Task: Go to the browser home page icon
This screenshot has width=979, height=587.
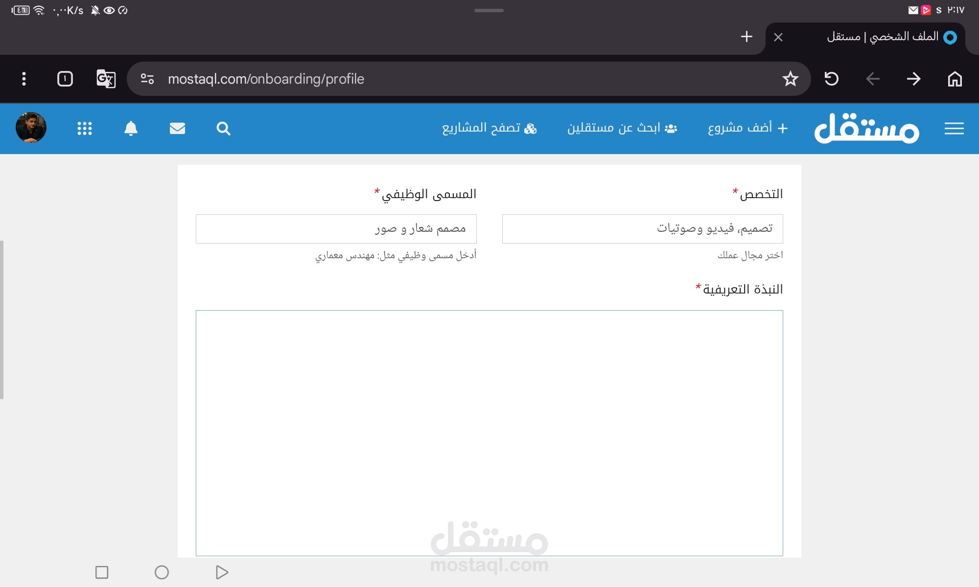Action: tap(955, 79)
